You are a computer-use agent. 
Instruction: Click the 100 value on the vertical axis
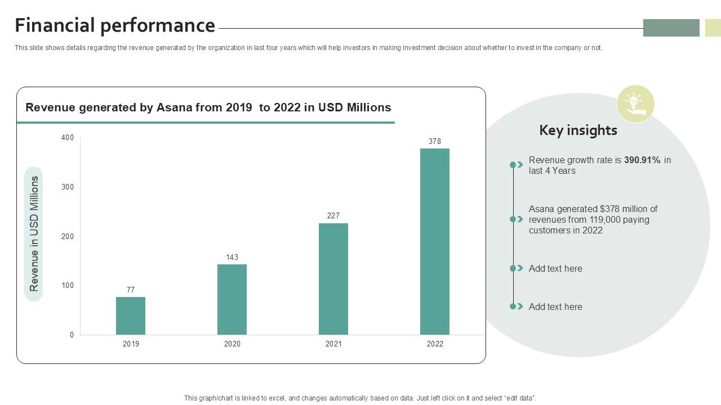click(x=68, y=286)
